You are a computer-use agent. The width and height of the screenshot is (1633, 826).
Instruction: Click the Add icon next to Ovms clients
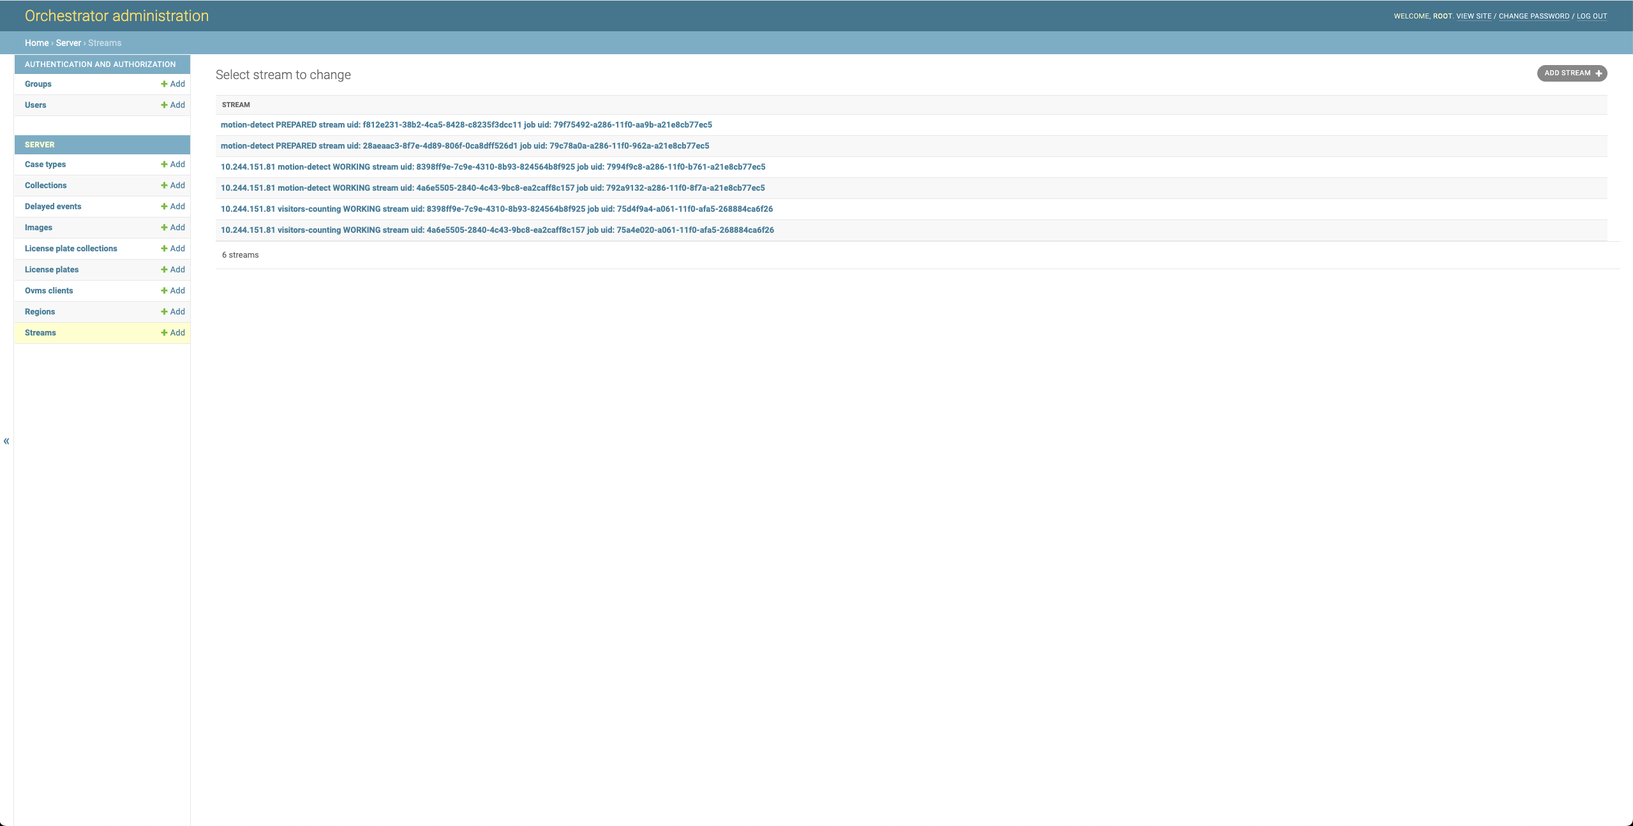pyautogui.click(x=172, y=290)
